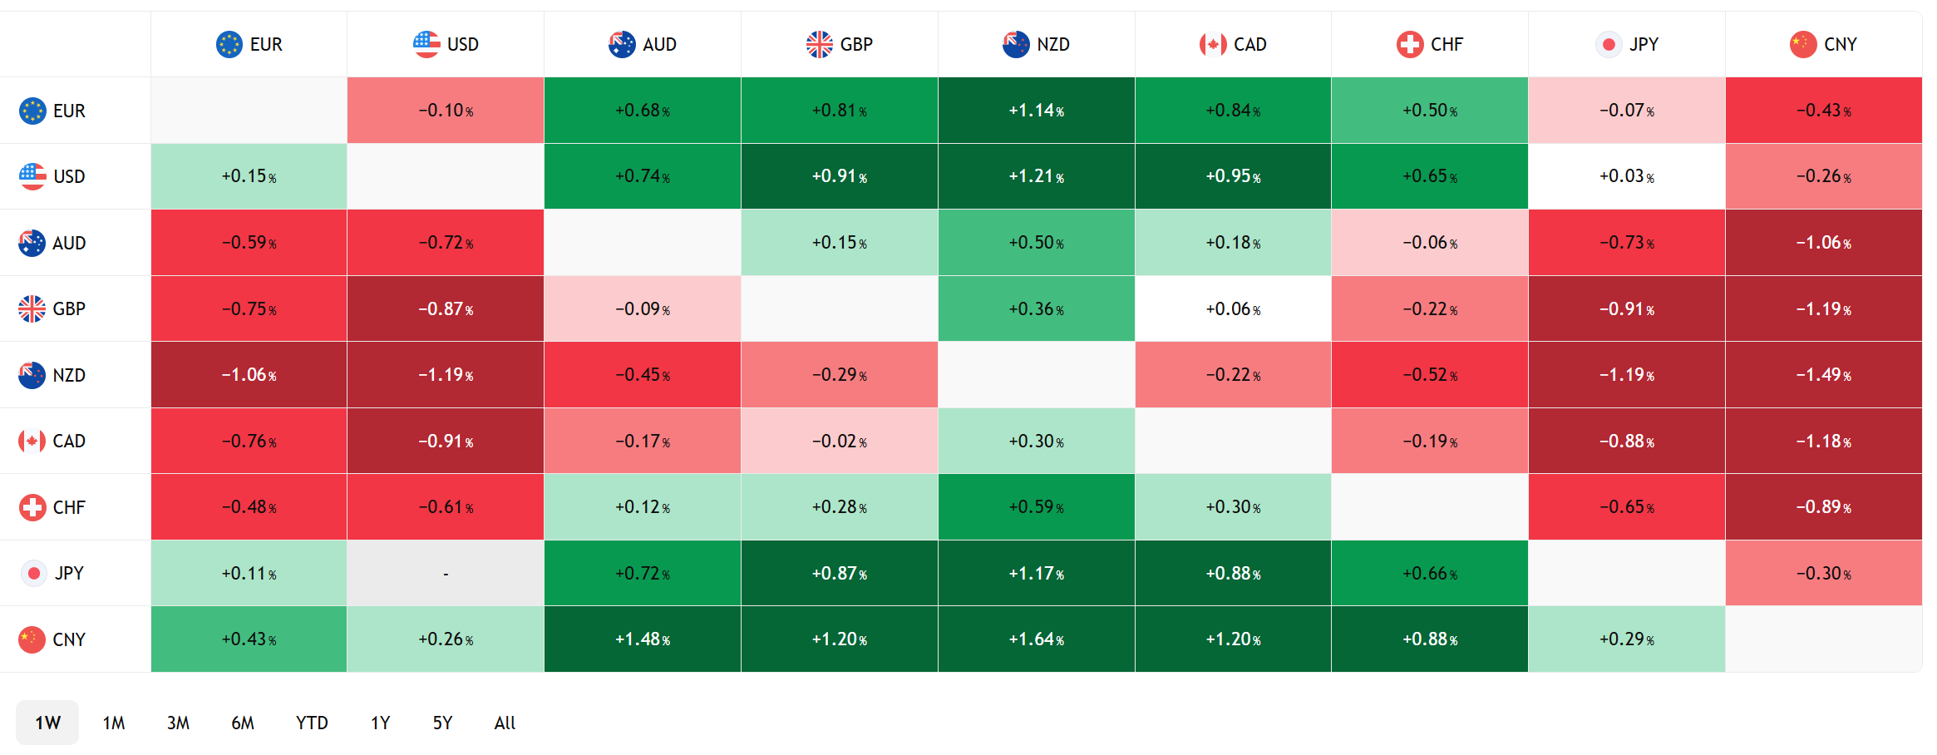Switch to the 1M timeframe tab

point(114,723)
